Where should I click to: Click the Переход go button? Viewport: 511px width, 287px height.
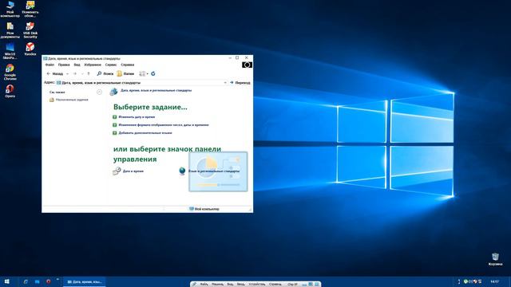click(x=240, y=83)
